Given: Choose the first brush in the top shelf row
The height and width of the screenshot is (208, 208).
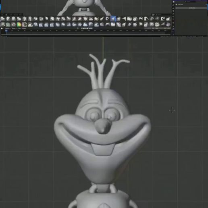Looking at the screenshot, I should coord(2,19).
